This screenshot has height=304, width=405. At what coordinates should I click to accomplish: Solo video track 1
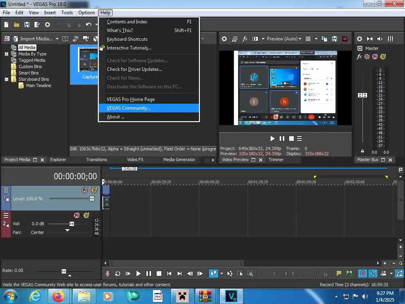pyautogui.click(x=94, y=190)
